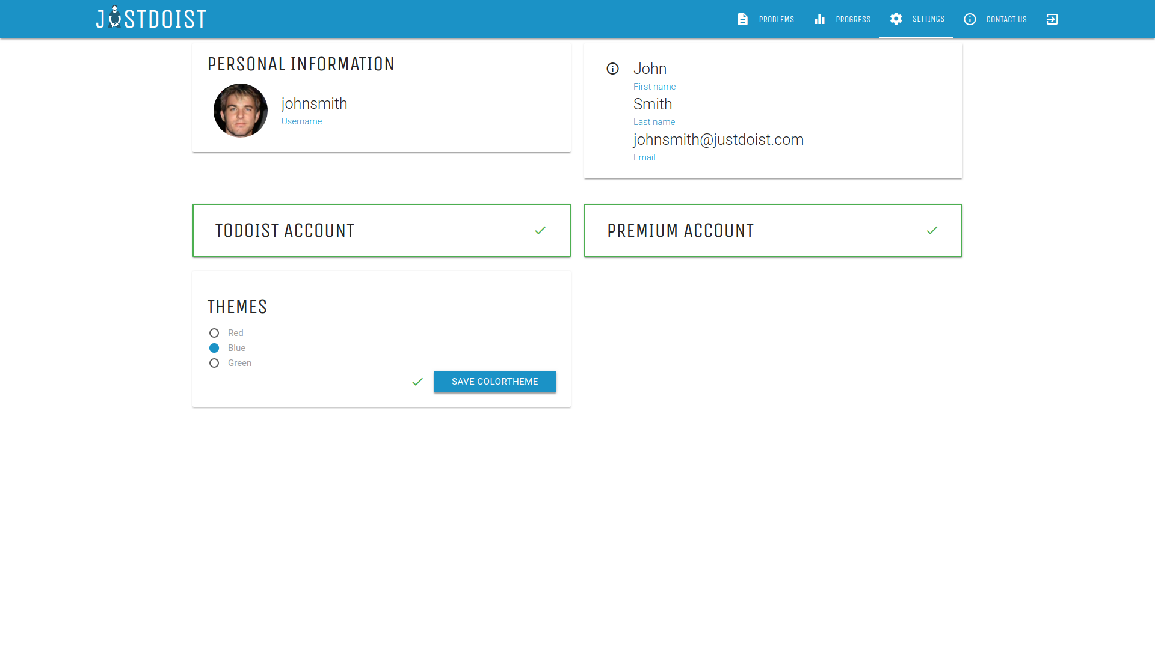This screenshot has height=649, width=1155.
Task: Open the Contact Us info icon
Action: pos(969,19)
